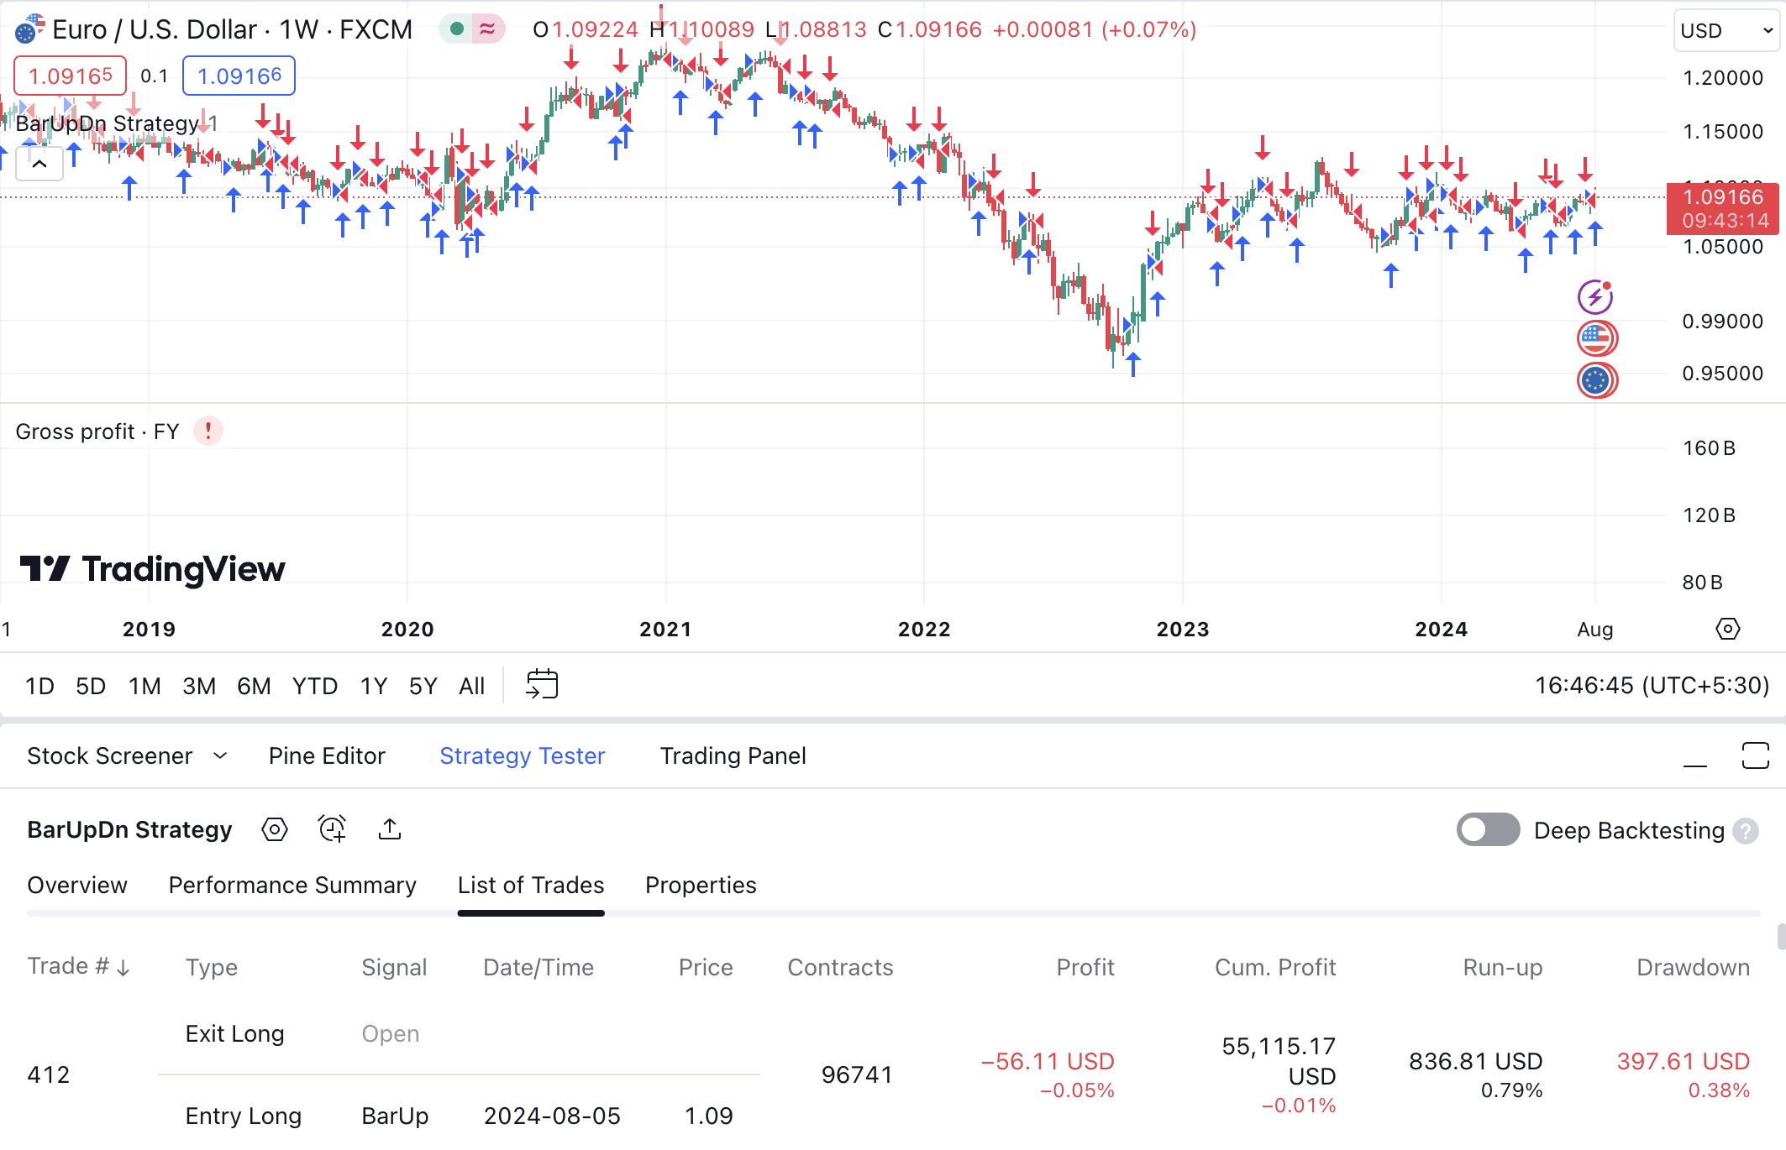Show All time range

click(x=472, y=686)
